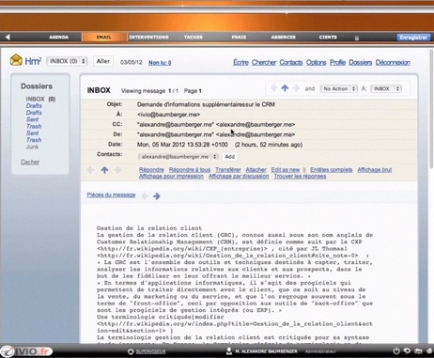Screen dimensions: 434x358
Task: Click Répondre à tous
Action: point(190,170)
